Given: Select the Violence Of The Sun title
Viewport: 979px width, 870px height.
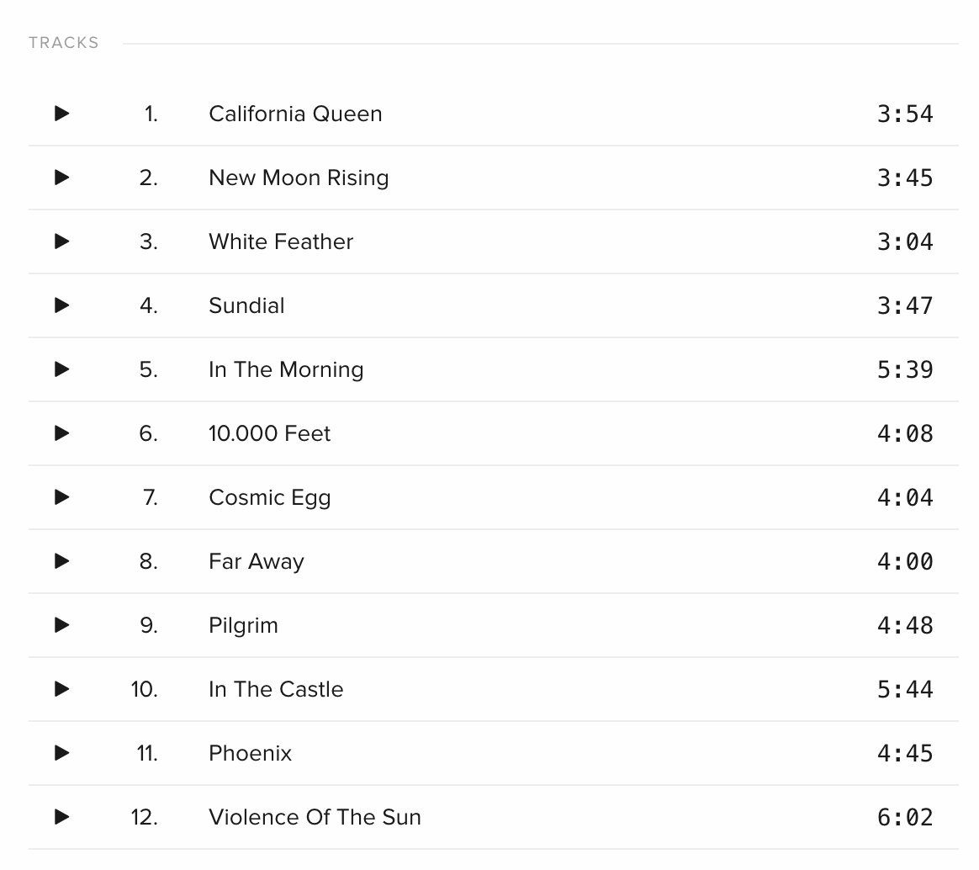Looking at the screenshot, I should coord(315,817).
